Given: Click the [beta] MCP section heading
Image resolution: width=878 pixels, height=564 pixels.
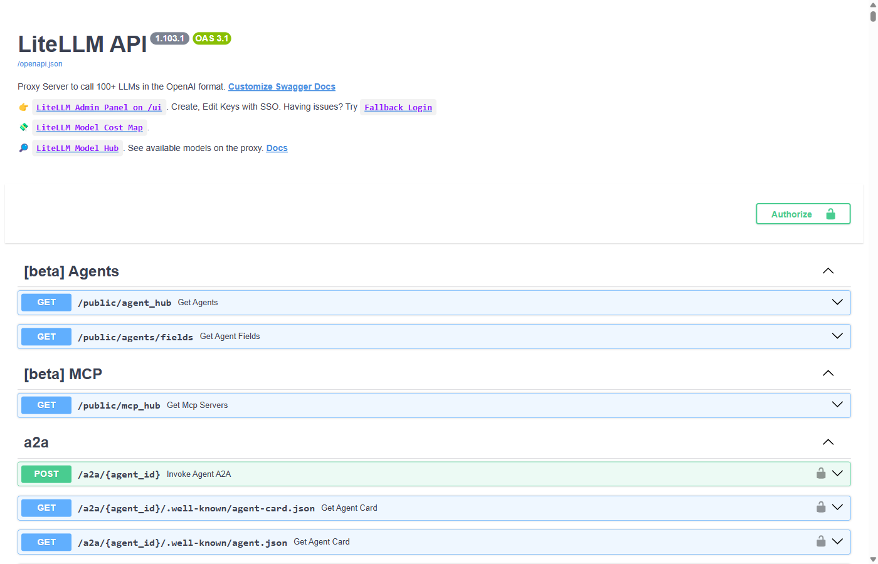Looking at the screenshot, I should click(63, 374).
